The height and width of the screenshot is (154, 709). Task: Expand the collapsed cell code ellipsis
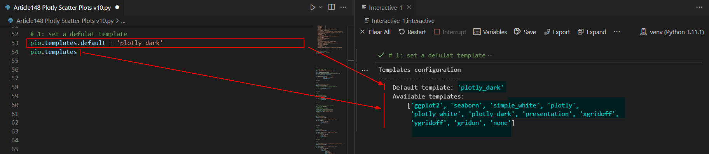click(x=490, y=55)
